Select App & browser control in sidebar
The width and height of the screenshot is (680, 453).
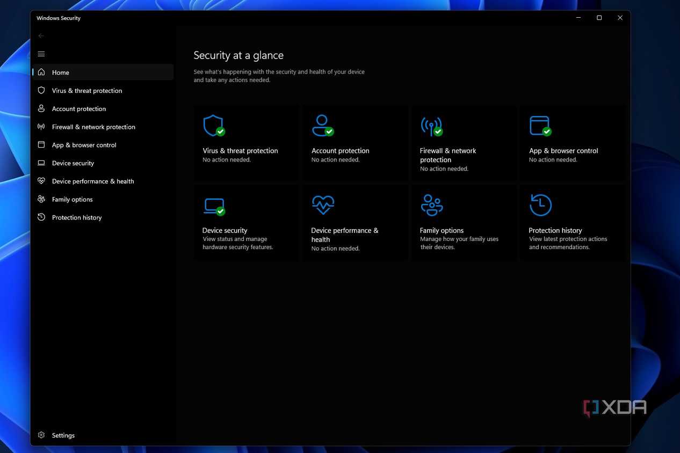click(x=103, y=145)
